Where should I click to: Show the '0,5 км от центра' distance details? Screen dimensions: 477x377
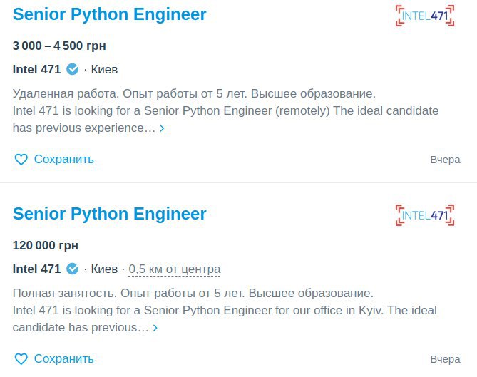coord(174,269)
